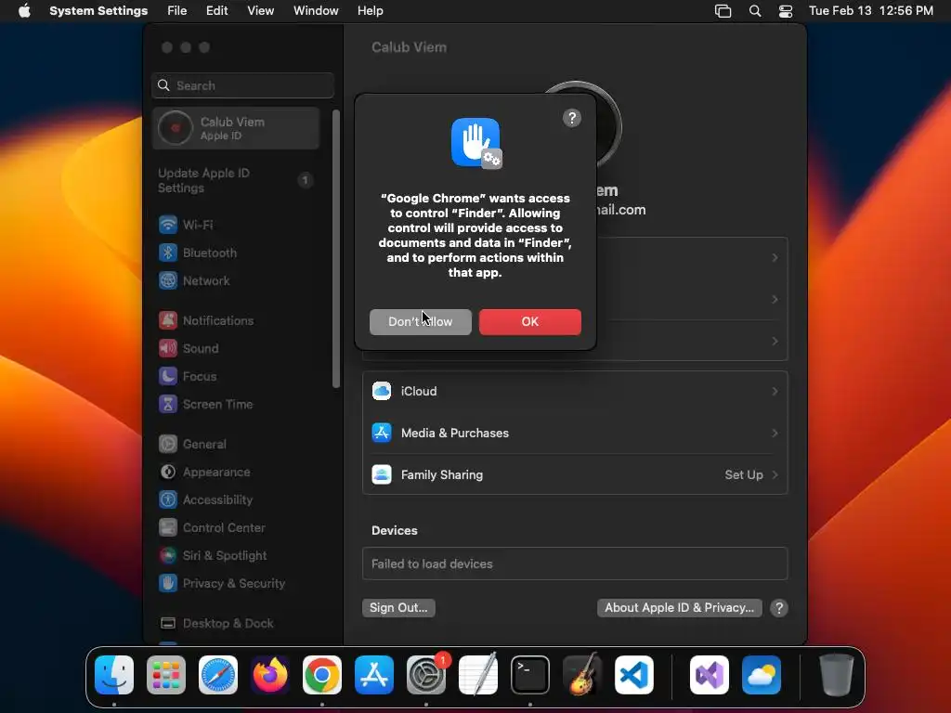Click the clock date in menu bar
The height and width of the screenshot is (713, 951).
(x=871, y=11)
